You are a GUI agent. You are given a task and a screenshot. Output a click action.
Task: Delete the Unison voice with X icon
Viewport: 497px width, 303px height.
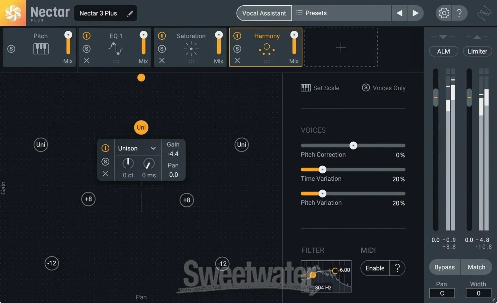coord(105,174)
